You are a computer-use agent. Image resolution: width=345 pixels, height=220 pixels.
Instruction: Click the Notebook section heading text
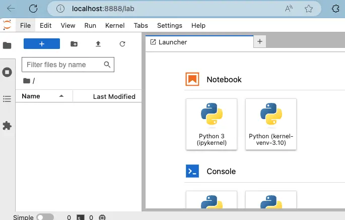[x=224, y=80]
